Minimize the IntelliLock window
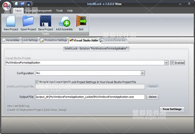195x134 pixels. 180,4
